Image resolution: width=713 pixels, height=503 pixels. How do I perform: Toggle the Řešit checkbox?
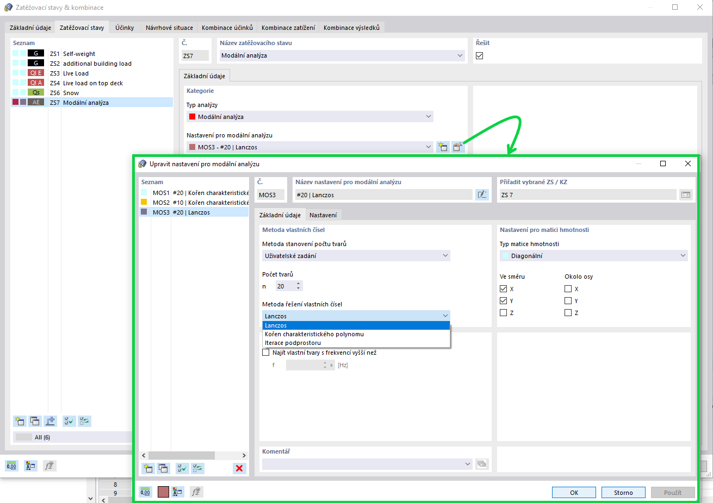click(479, 55)
